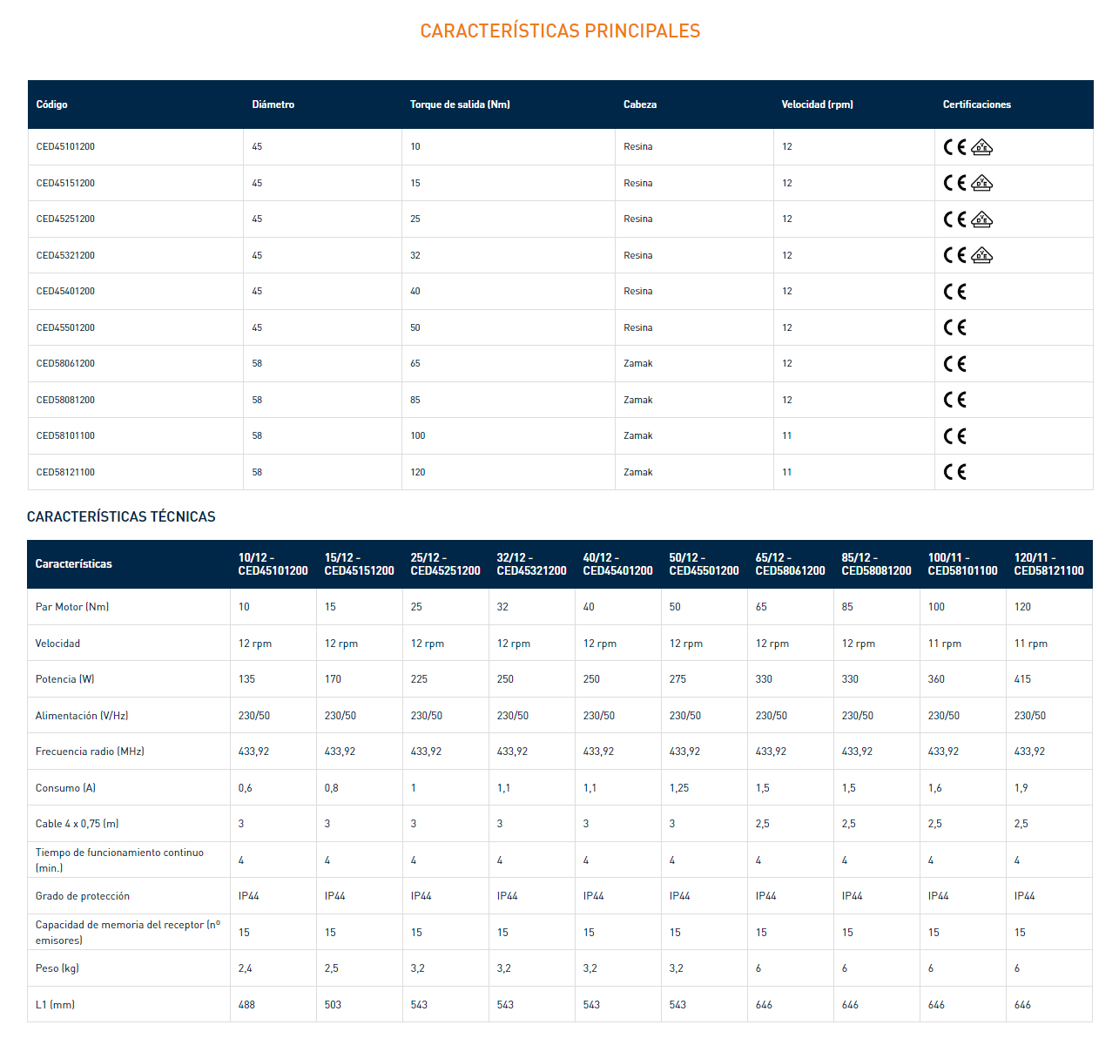
Task: Click the Características Técnicas heading
Action: (121, 516)
